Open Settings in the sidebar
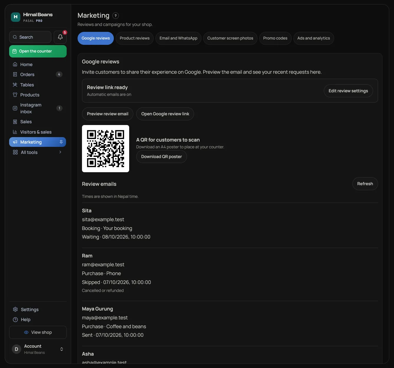 [x=38, y=309]
